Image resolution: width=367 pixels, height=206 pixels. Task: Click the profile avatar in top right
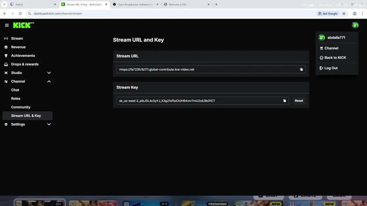[355, 25]
